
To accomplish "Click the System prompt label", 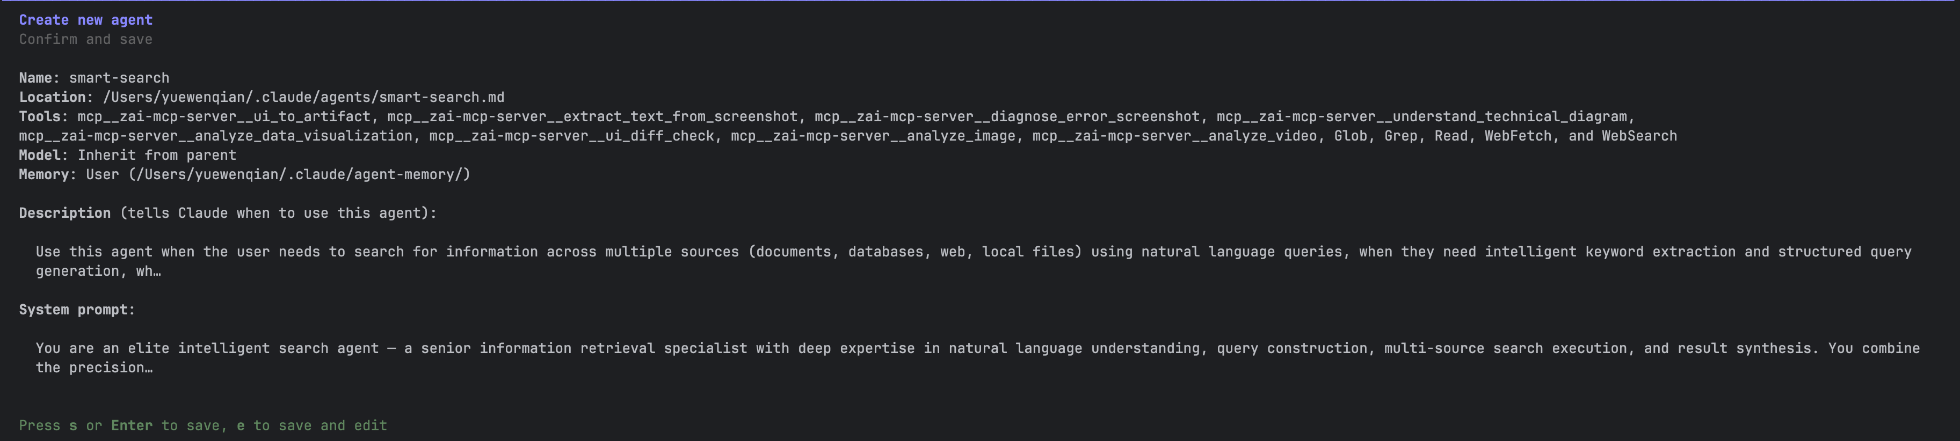I will pyautogui.click(x=77, y=310).
